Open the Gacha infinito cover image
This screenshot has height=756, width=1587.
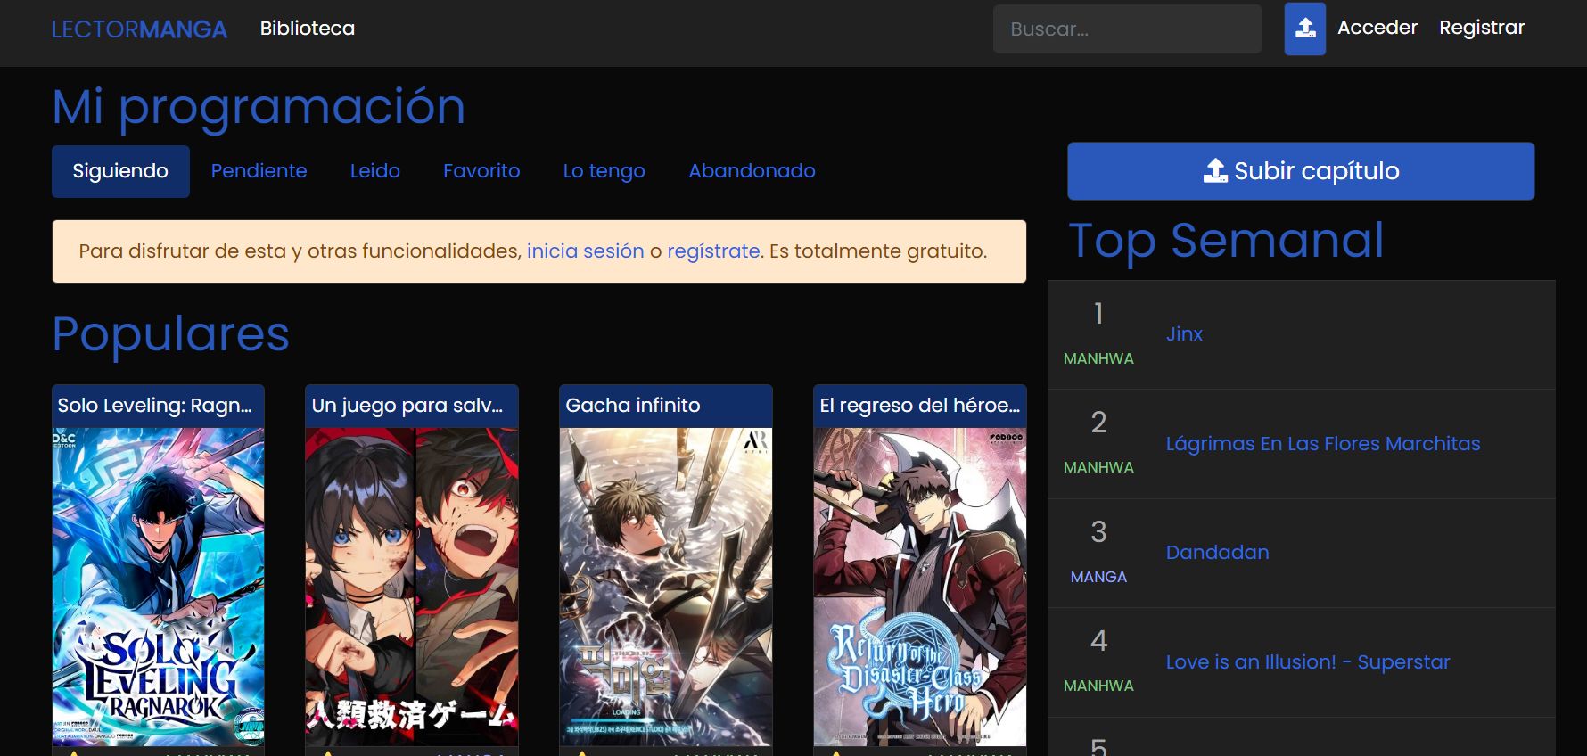click(x=666, y=587)
